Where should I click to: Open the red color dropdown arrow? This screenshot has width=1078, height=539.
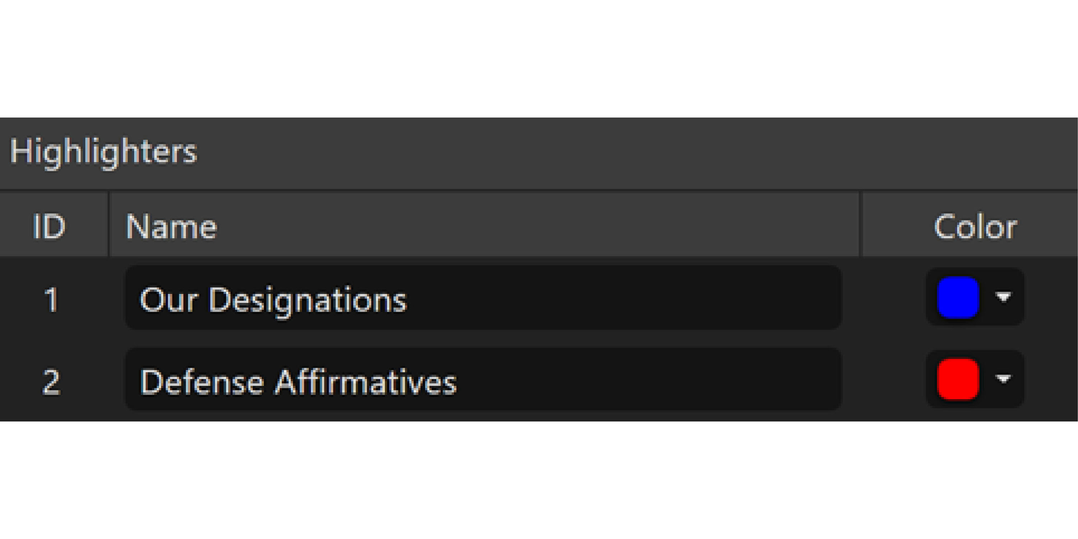pyautogui.click(x=1003, y=379)
